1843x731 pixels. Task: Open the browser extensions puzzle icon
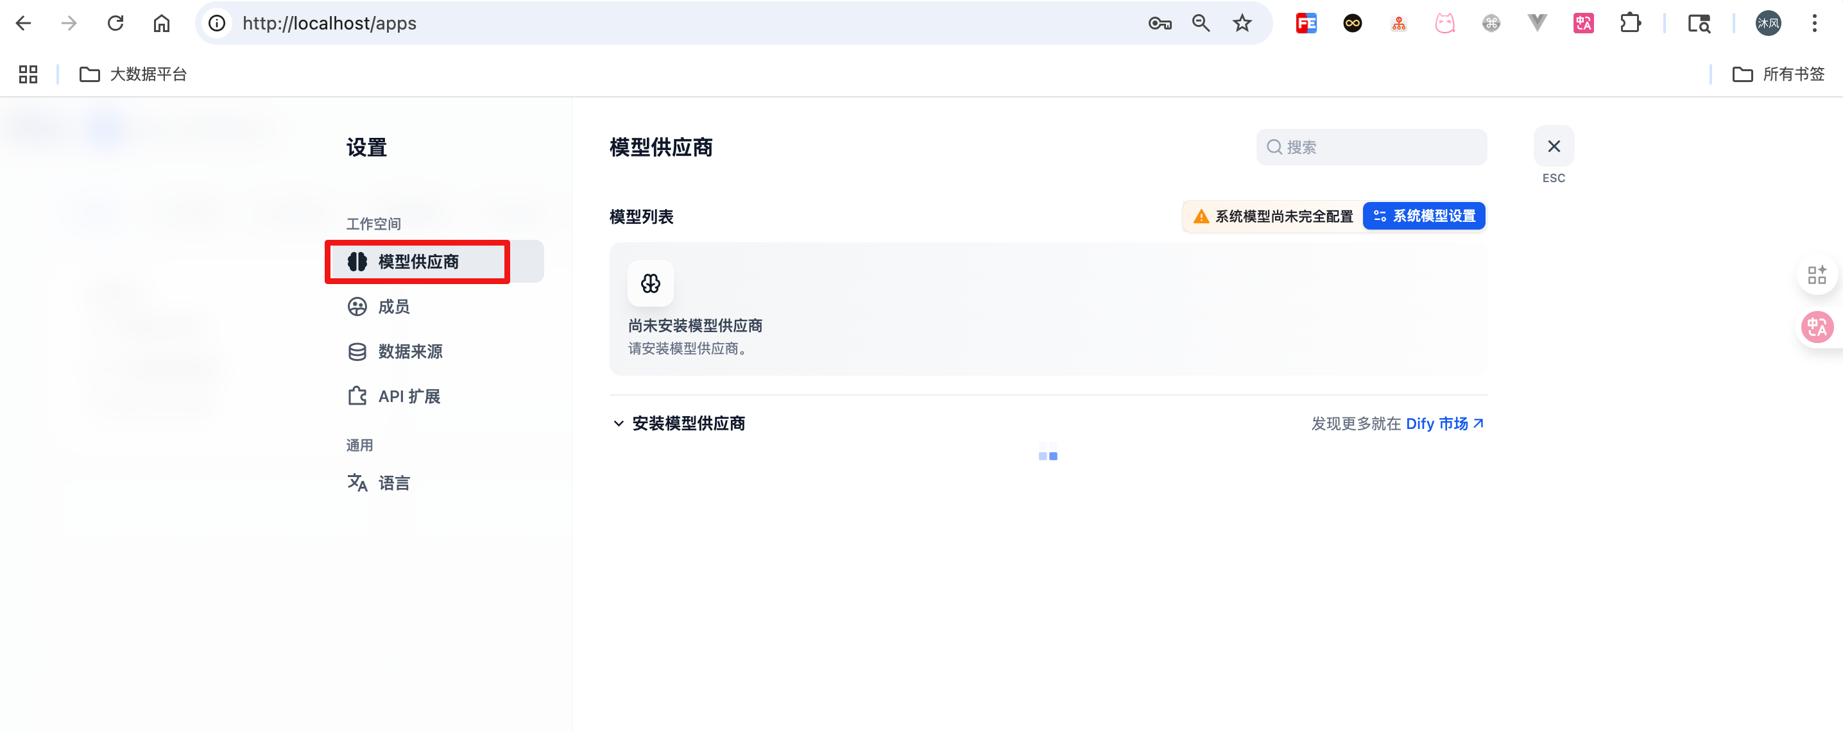(x=1632, y=23)
